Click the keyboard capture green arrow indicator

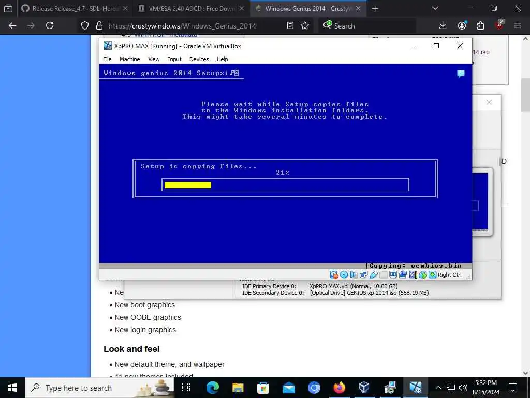click(x=433, y=275)
